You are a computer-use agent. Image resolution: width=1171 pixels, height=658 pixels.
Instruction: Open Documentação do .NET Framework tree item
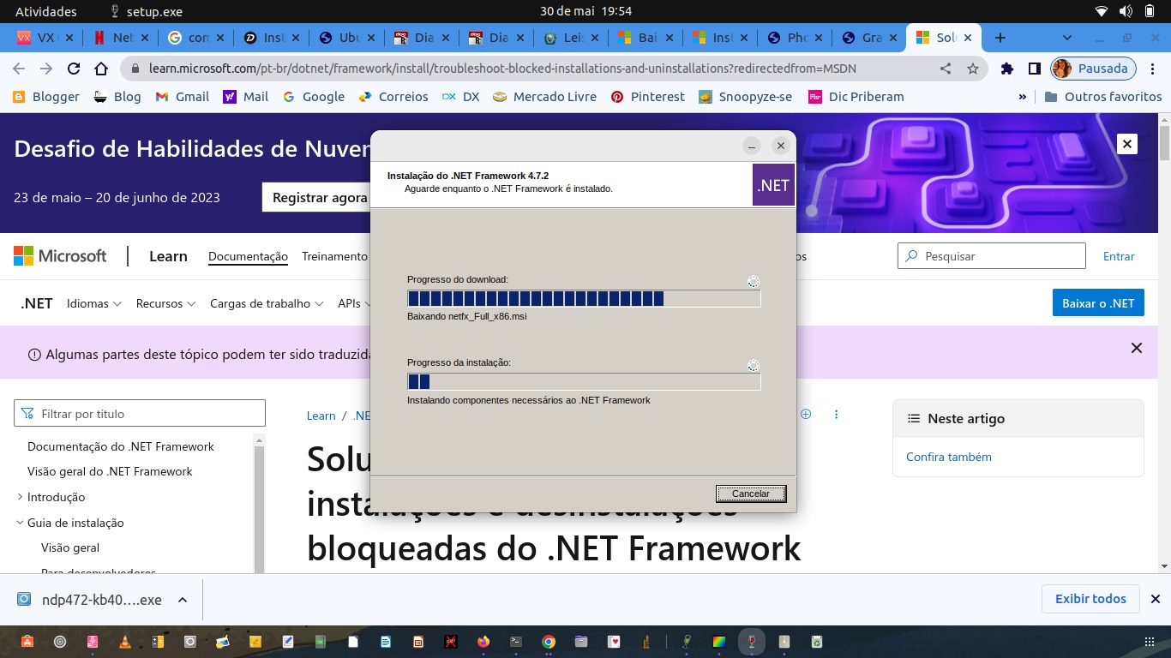[x=121, y=446]
